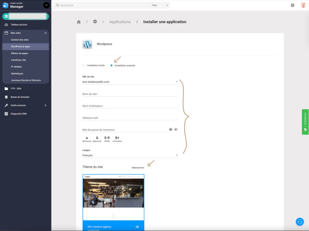Open Éditeur de pages
The image size is (309, 231).
[x=20, y=53]
